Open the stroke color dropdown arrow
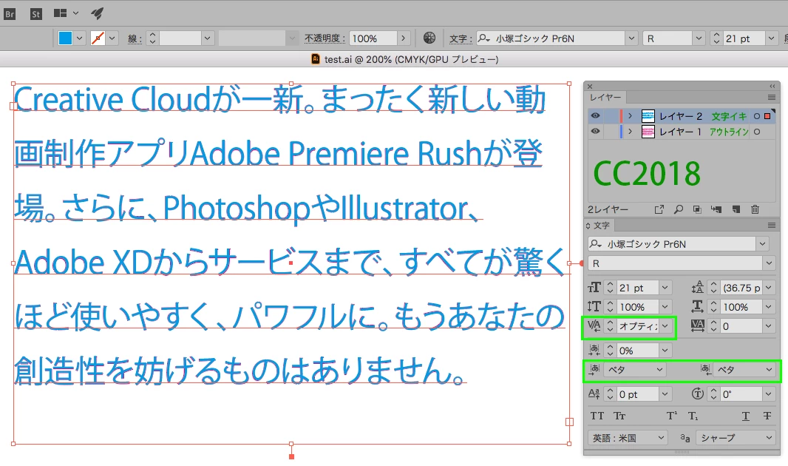 (112, 38)
